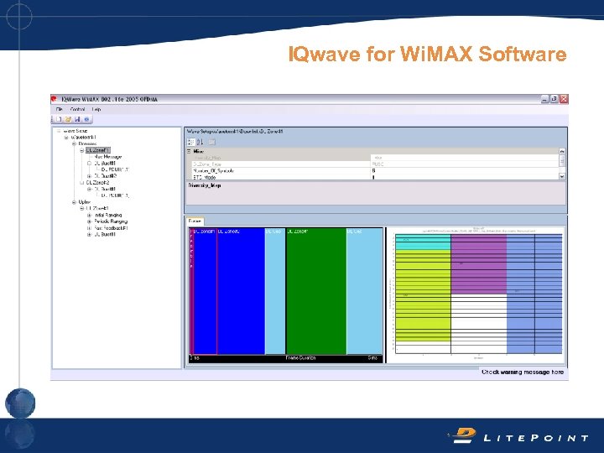This screenshot has width=604, height=453.
Task: Click the STC_Mode property row
Action: tap(375, 177)
